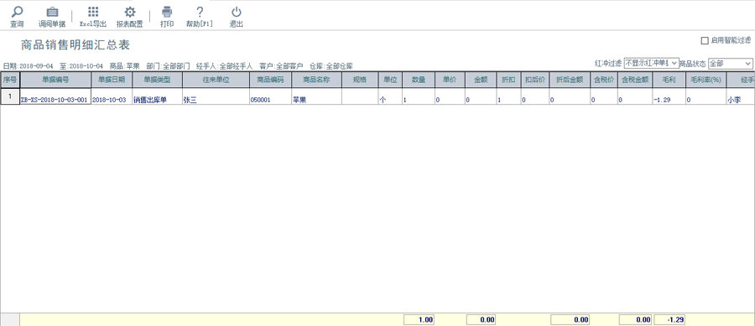Enable 启用智能过滤 checkbox
755x326 pixels.
[705, 41]
